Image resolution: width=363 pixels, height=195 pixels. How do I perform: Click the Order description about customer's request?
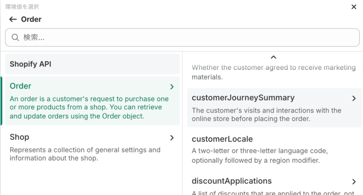tap(89, 107)
